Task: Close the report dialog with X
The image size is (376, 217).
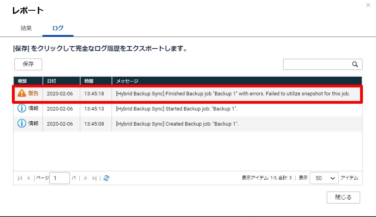Action: pos(368,5)
